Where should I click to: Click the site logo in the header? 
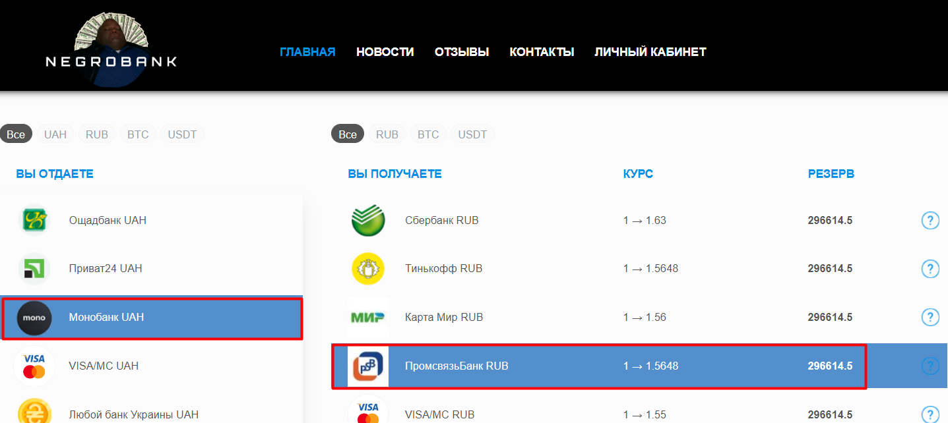click(x=111, y=49)
